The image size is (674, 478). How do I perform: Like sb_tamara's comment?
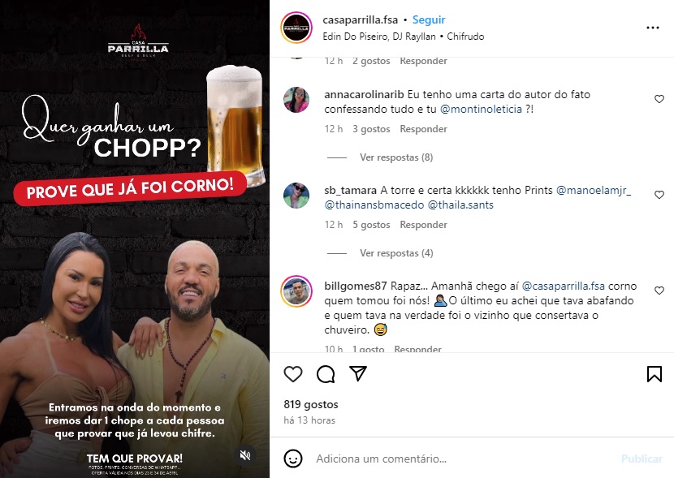[659, 195]
